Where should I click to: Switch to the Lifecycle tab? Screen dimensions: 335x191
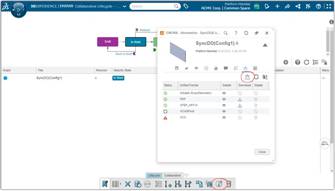pyautogui.click(x=154, y=176)
